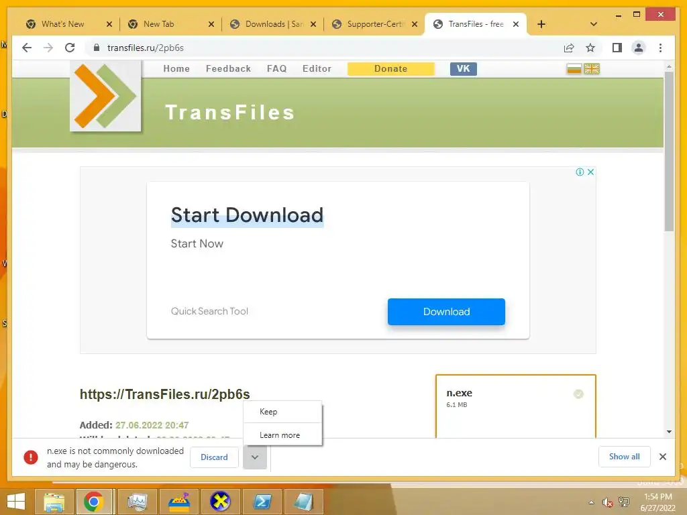
Task: Go back using browser back arrow
Action: [27, 48]
